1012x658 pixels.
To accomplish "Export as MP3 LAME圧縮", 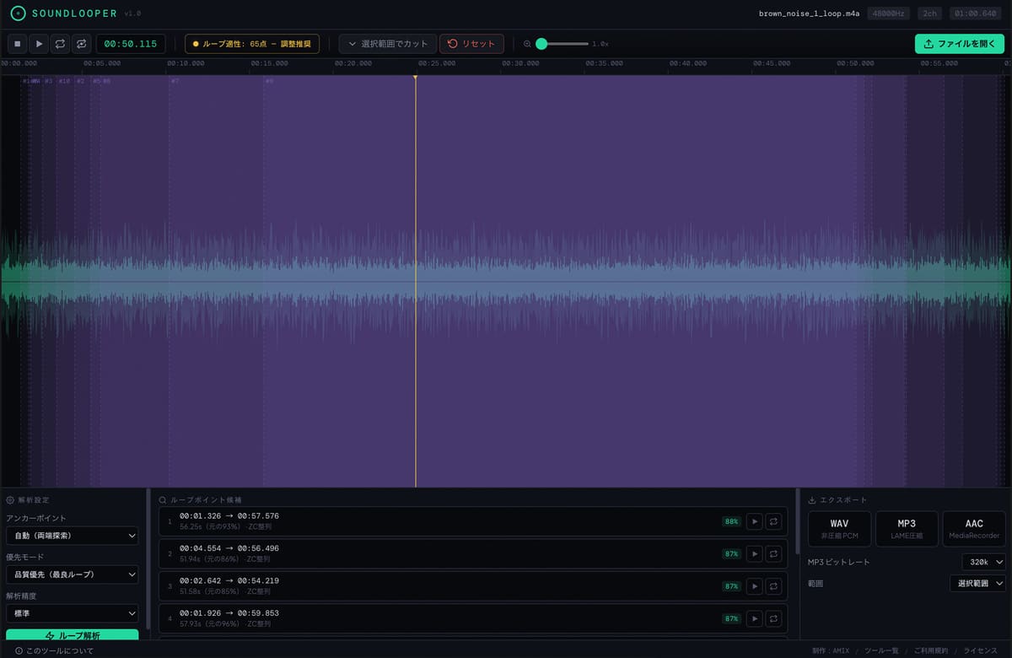I will pos(907,529).
